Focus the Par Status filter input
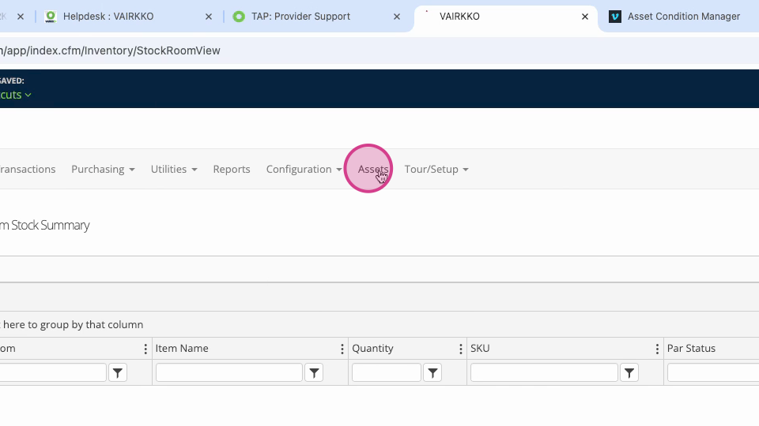This screenshot has height=426, width=759. coord(713,372)
